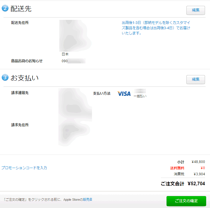Open プロモーションコードを入力 link
Image resolution: width=210 pixels, height=208 pixels.
[24, 168]
